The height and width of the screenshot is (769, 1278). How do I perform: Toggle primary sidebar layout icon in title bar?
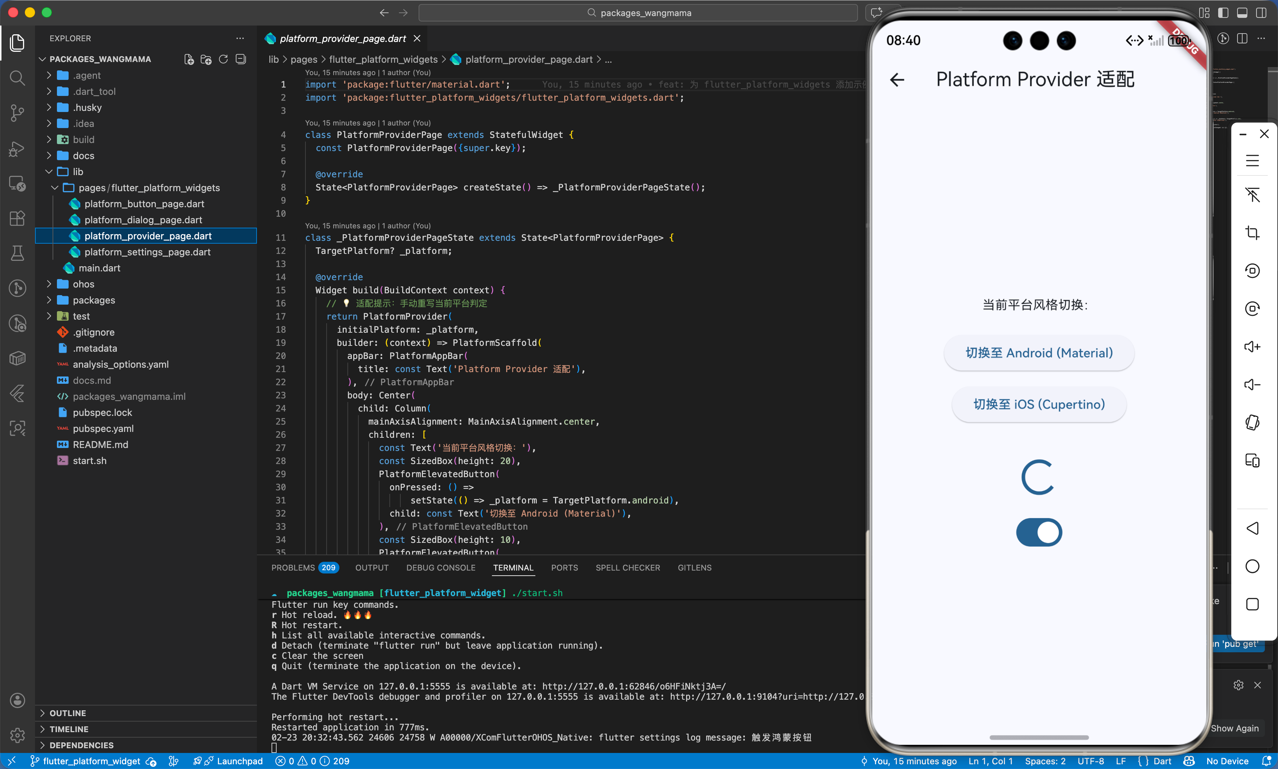point(1223,13)
